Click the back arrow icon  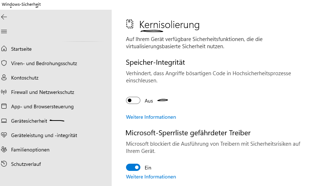click(4, 17)
